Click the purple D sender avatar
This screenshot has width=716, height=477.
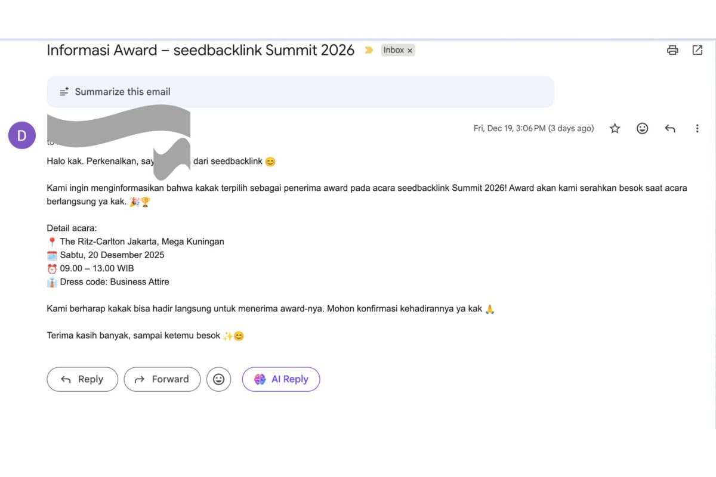22,135
